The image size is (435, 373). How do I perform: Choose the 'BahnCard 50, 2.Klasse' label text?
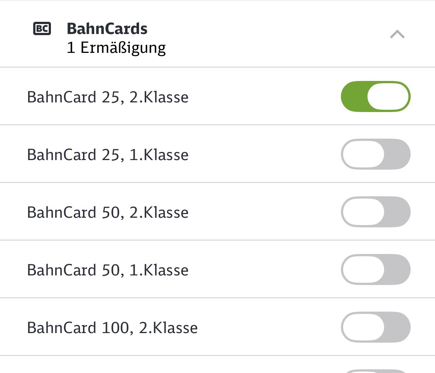pos(108,212)
